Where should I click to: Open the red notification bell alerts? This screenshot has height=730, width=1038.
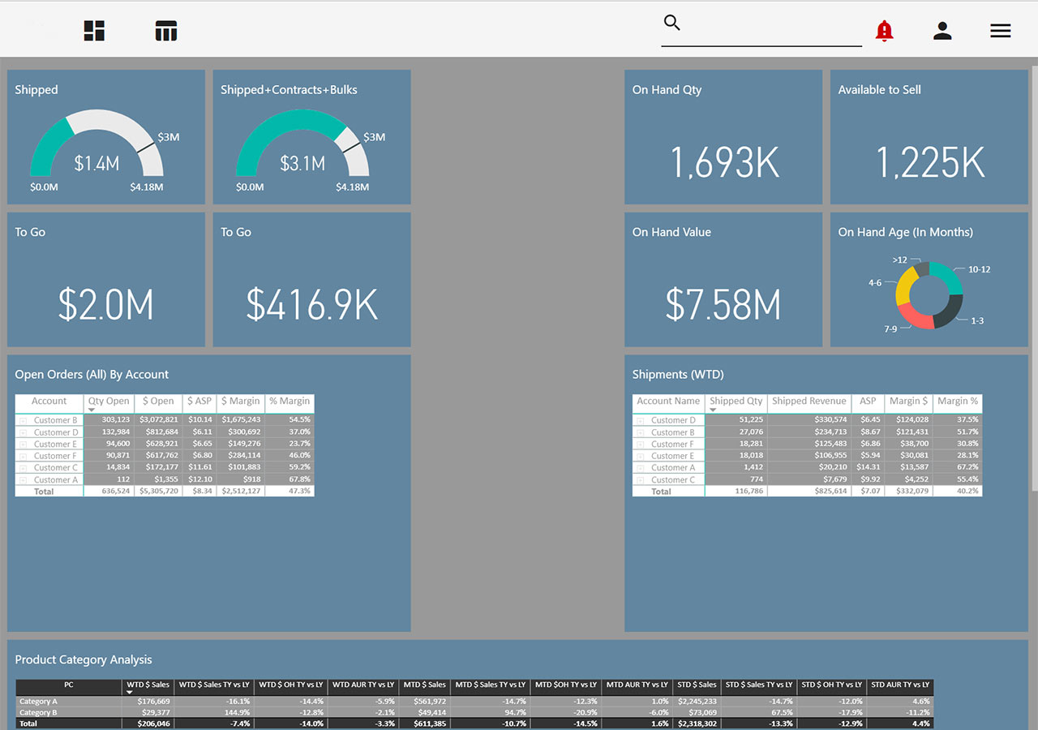[884, 31]
